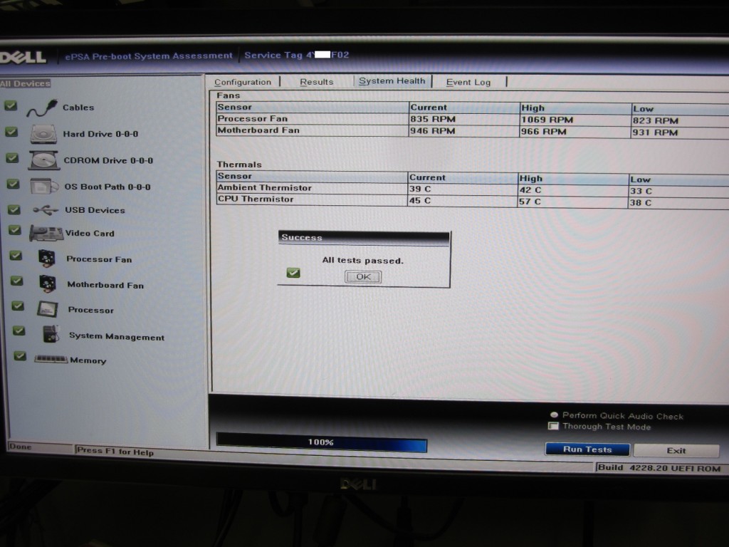Screen dimensions: 729x547
Task: Click the Dell logo in the header
Action: [23, 57]
